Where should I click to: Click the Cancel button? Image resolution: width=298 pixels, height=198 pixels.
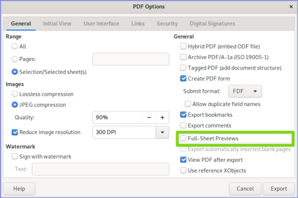tap(245, 189)
